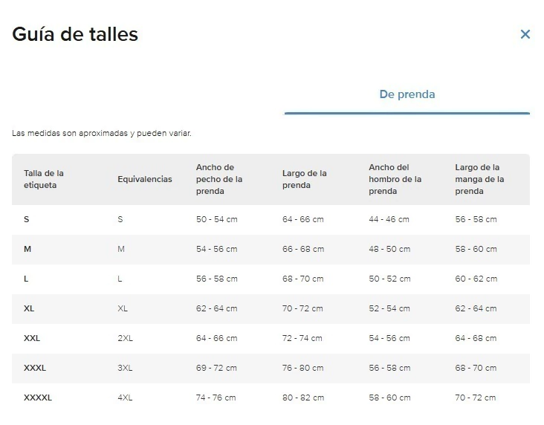The width and height of the screenshot is (544, 425).
Task: Click the Largo de la manga column header
Action: click(479, 179)
